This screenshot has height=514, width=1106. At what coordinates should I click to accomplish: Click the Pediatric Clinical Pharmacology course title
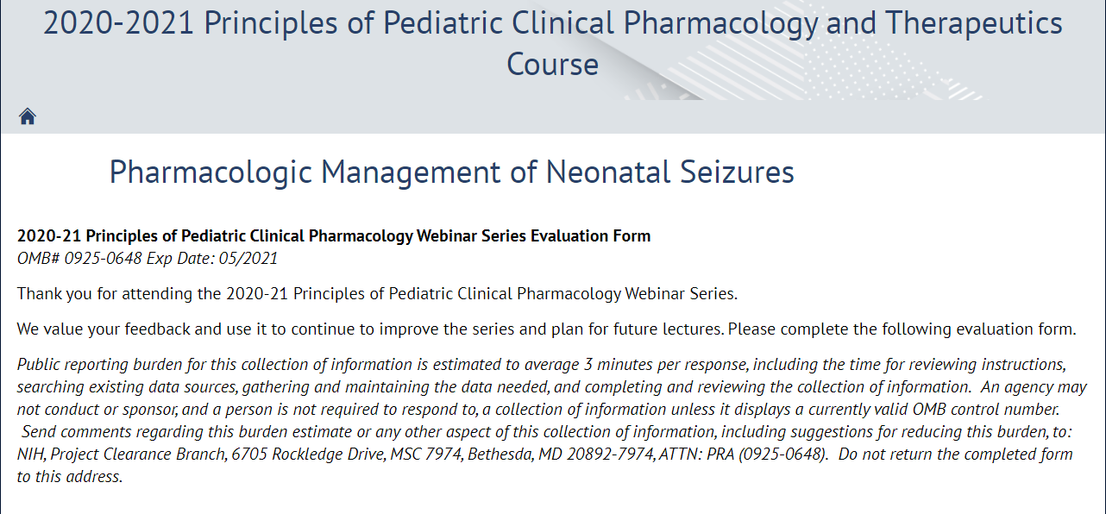coord(552,24)
